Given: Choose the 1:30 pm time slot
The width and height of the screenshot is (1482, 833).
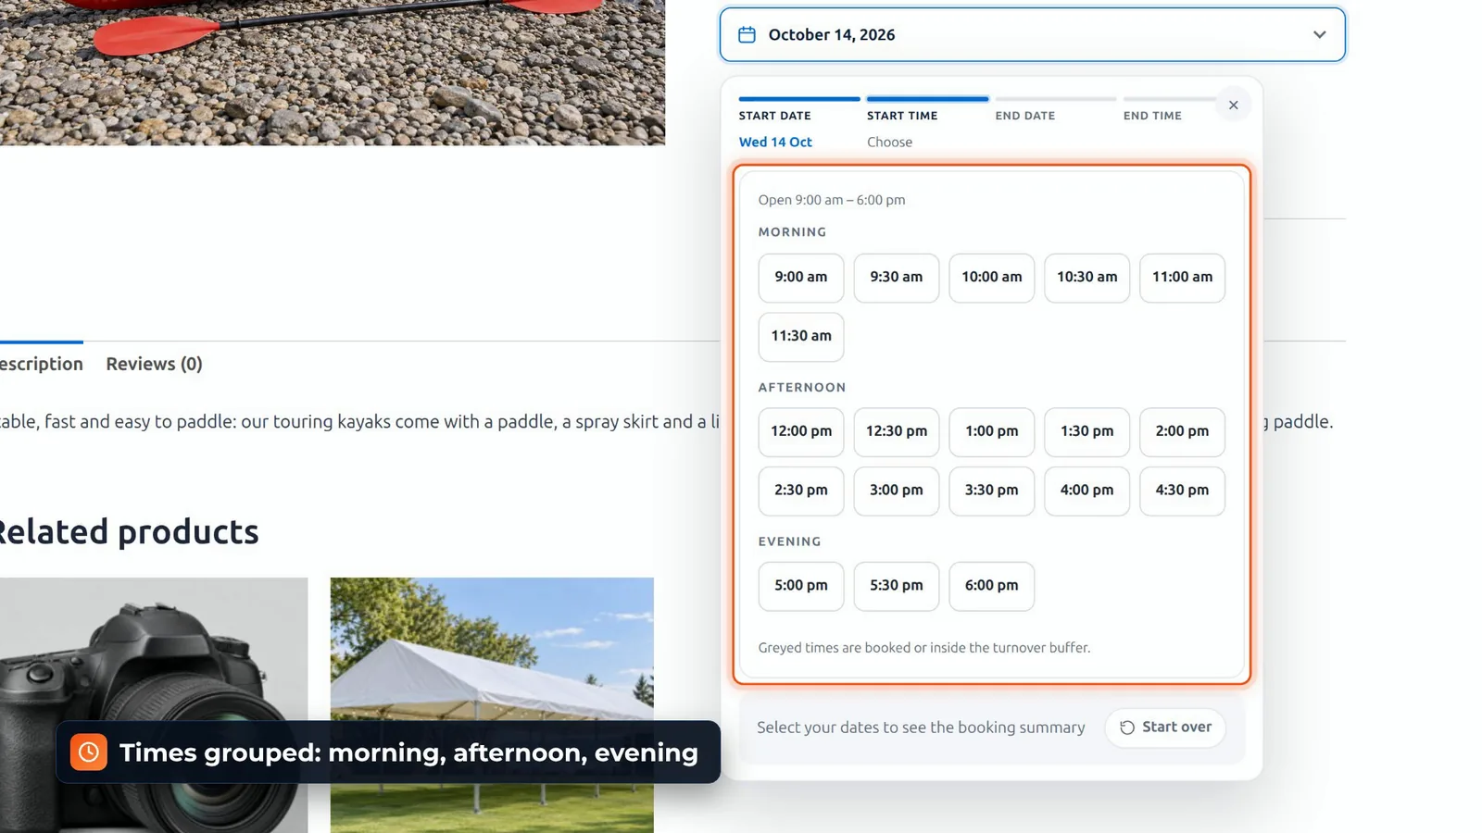Looking at the screenshot, I should 1087,432.
